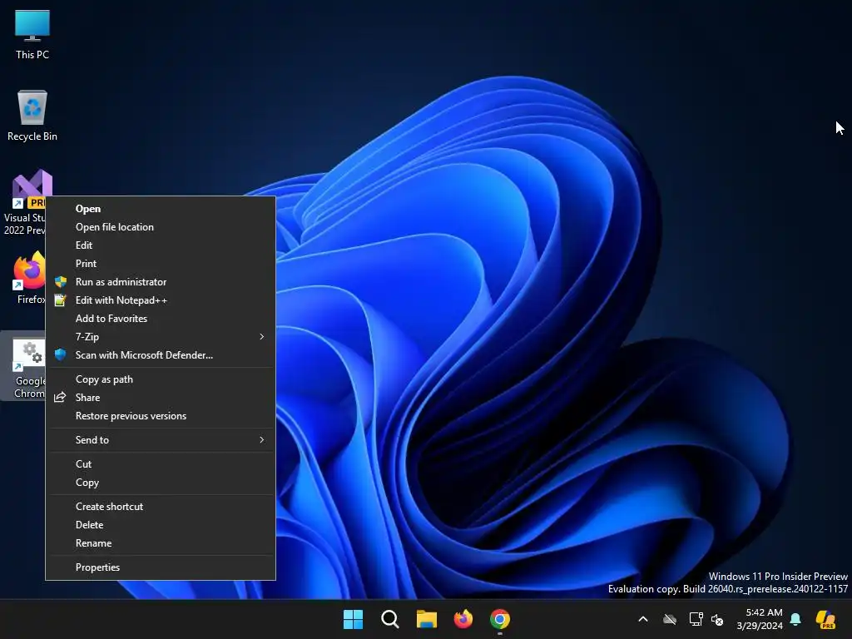The image size is (852, 639).
Task: Expand the Send to submenu arrow
Action: click(262, 439)
